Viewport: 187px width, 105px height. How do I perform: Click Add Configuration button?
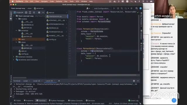[x=102, y=8]
